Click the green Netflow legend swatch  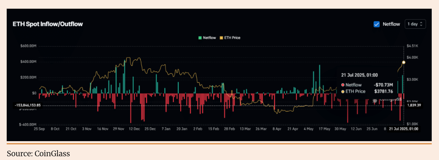(x=200, y=38)
